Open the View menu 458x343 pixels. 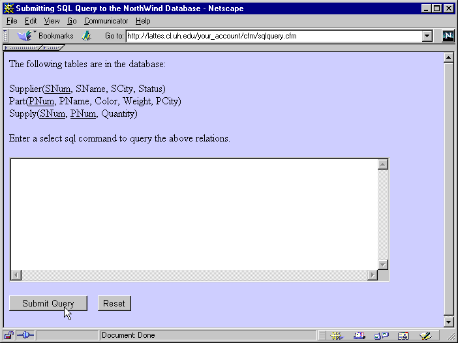52,21
